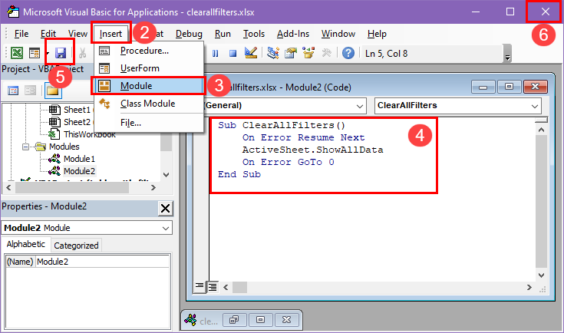Open Project Explorer toolbar icon
The width and height of the screenshot is (564, 333).
(273, 53)
